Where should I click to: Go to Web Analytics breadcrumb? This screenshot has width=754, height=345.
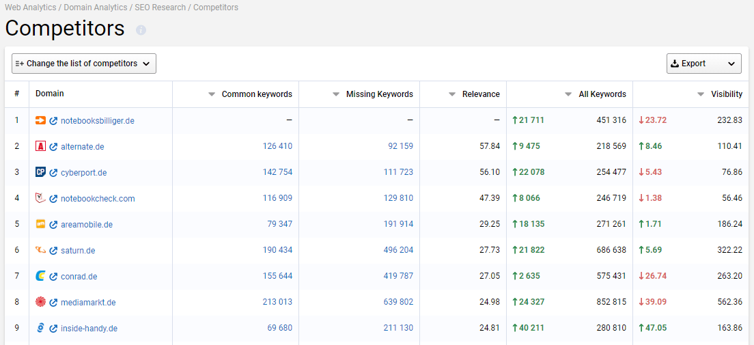pos(31,8)
